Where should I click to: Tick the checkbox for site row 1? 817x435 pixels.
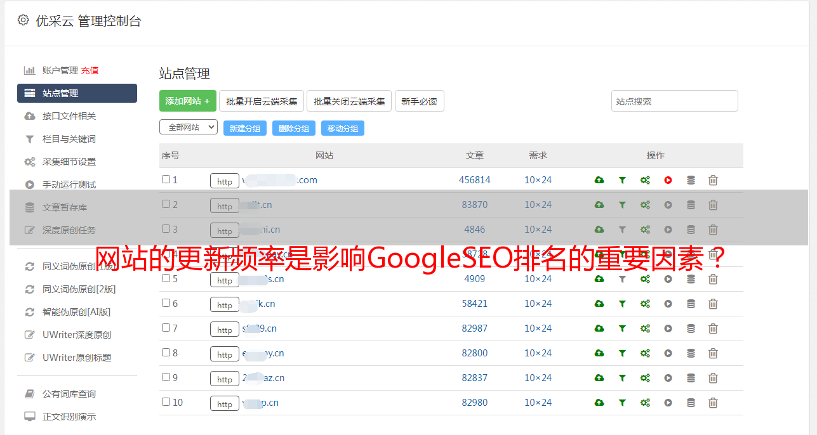click(166, 179)
